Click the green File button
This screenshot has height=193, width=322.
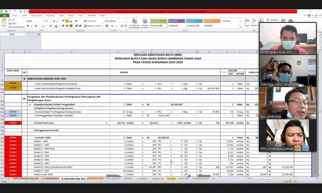(5, 15)
